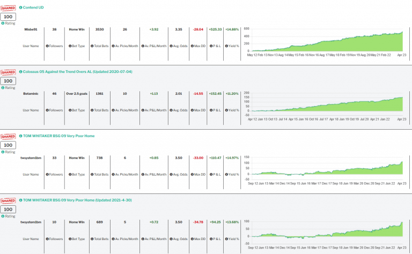Click Yield % info icon in row with 689 bets
The image size is (412, 254).
click(226, 239)
